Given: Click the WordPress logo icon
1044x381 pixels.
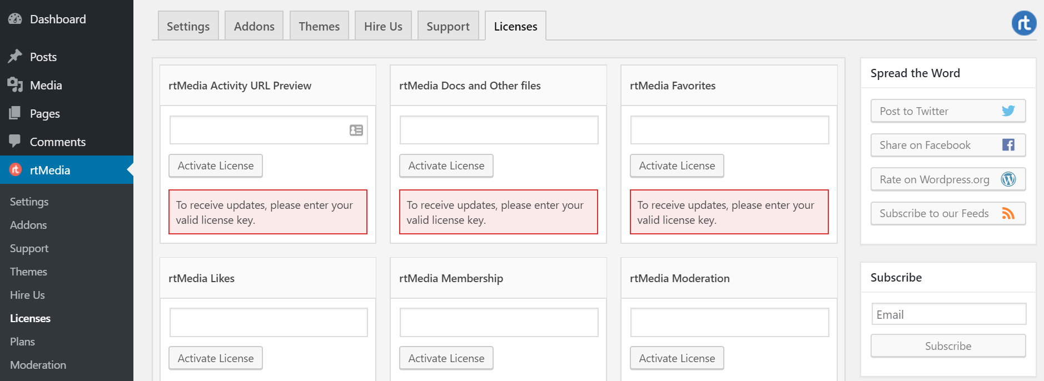Looking at the screenshot, I should (1008, 179).
